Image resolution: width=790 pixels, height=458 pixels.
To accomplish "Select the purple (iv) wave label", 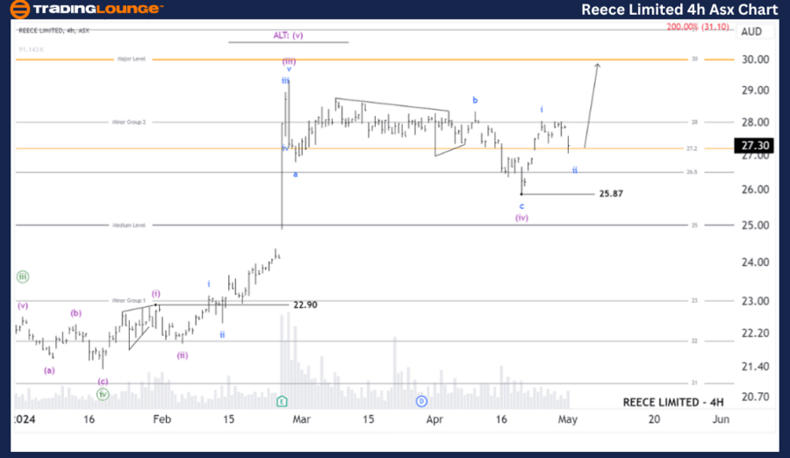I will point(521,218).
